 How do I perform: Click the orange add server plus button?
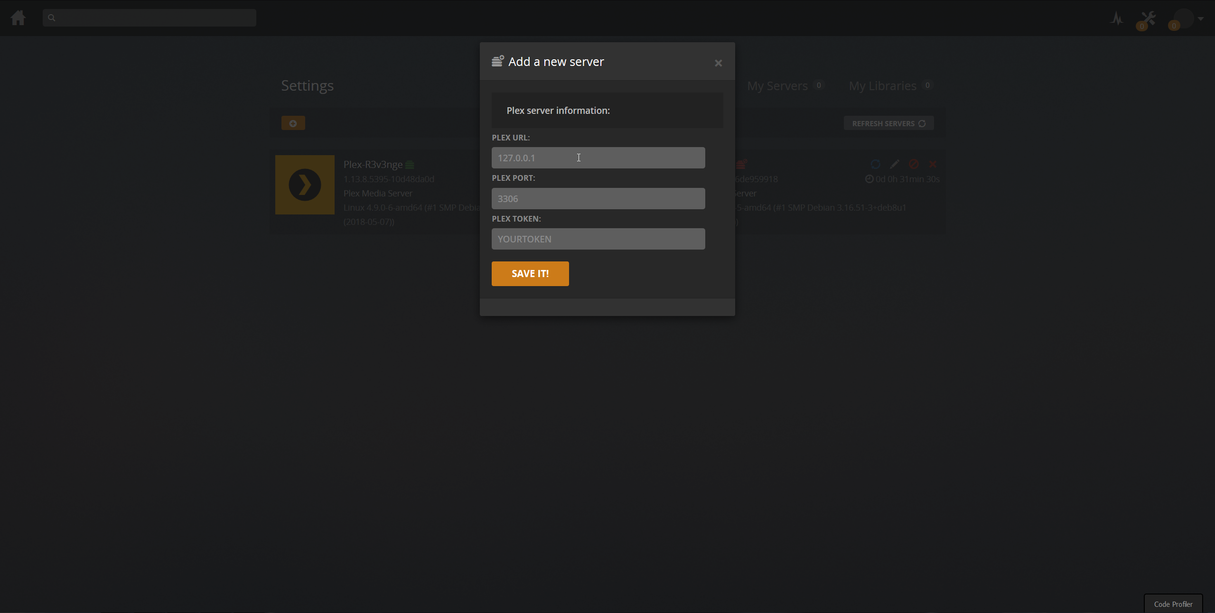tap(293, 123)
